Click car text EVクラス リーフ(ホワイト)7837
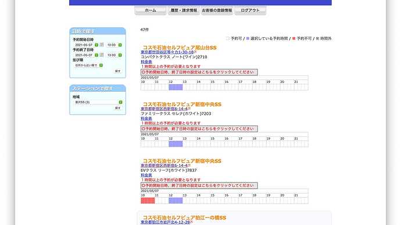This screenshot has width=401, height=225. [x=169, y=170]
